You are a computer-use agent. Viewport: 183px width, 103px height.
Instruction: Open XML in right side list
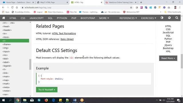click(x=168, y=51)
